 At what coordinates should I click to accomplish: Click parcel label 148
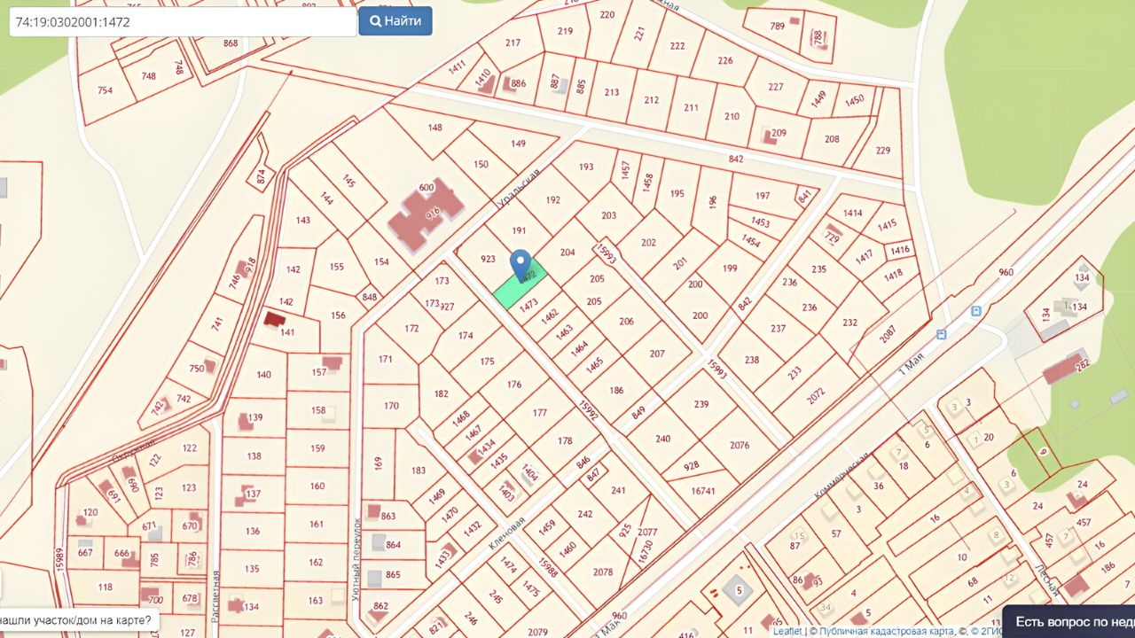coord(434,128)
